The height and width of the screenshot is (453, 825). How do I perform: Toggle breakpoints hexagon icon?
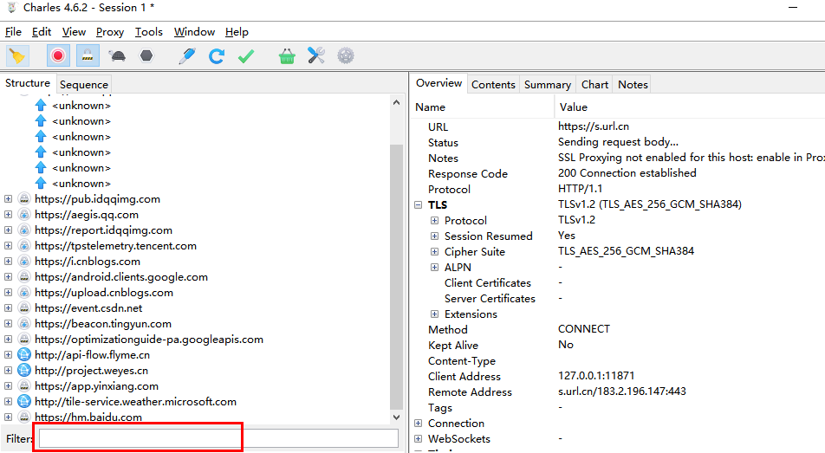pos(146,55)
